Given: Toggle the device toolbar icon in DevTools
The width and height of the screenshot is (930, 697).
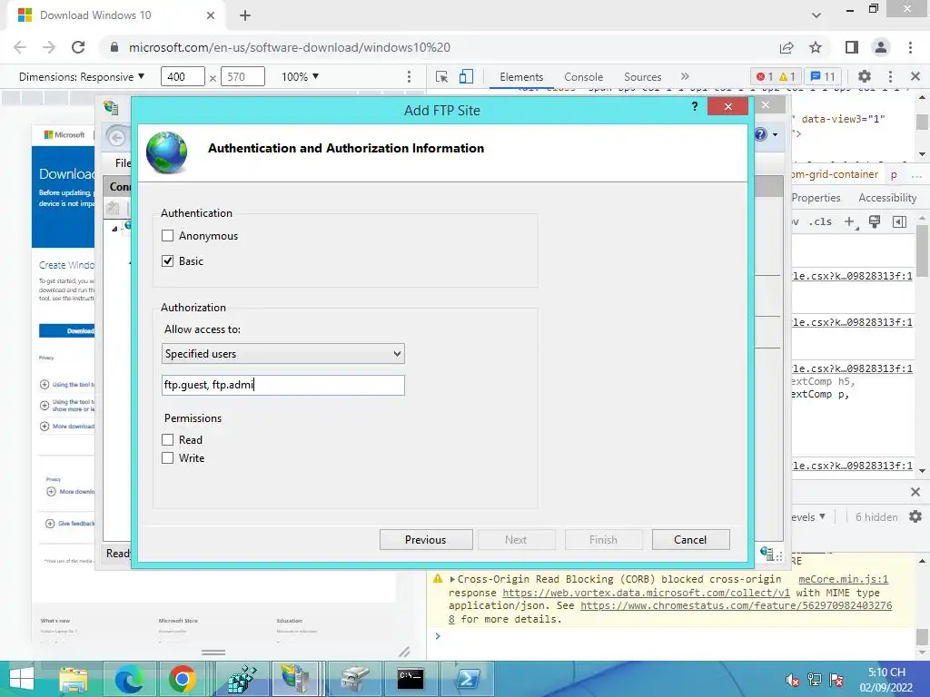Looking at the screenshot, I should pyautogui.click(x=466, y=76).
